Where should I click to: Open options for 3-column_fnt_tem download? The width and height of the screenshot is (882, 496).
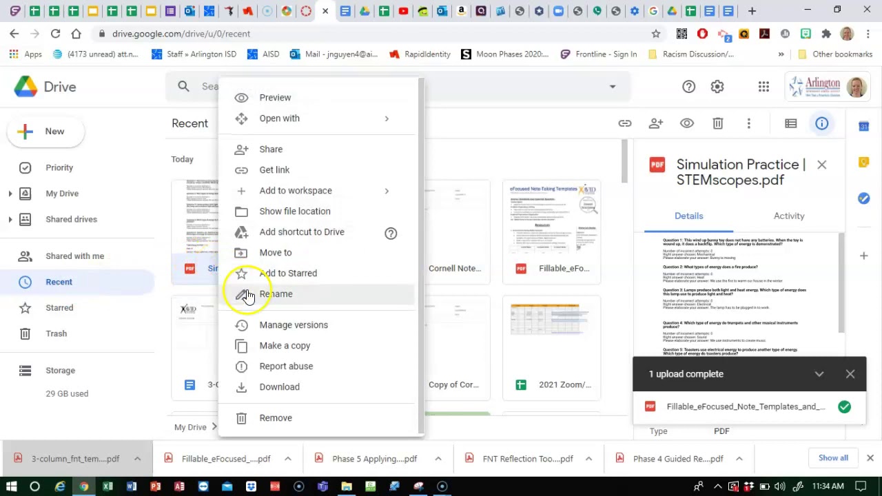click(x=137, y=459)
